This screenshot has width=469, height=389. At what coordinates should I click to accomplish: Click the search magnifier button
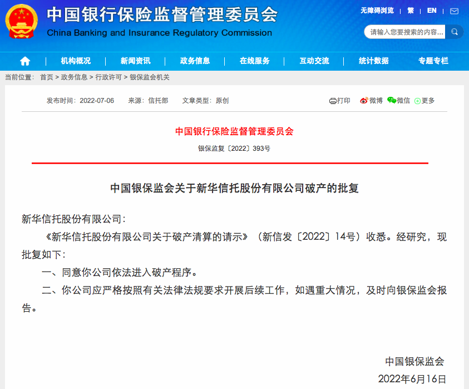pos(454,32)
